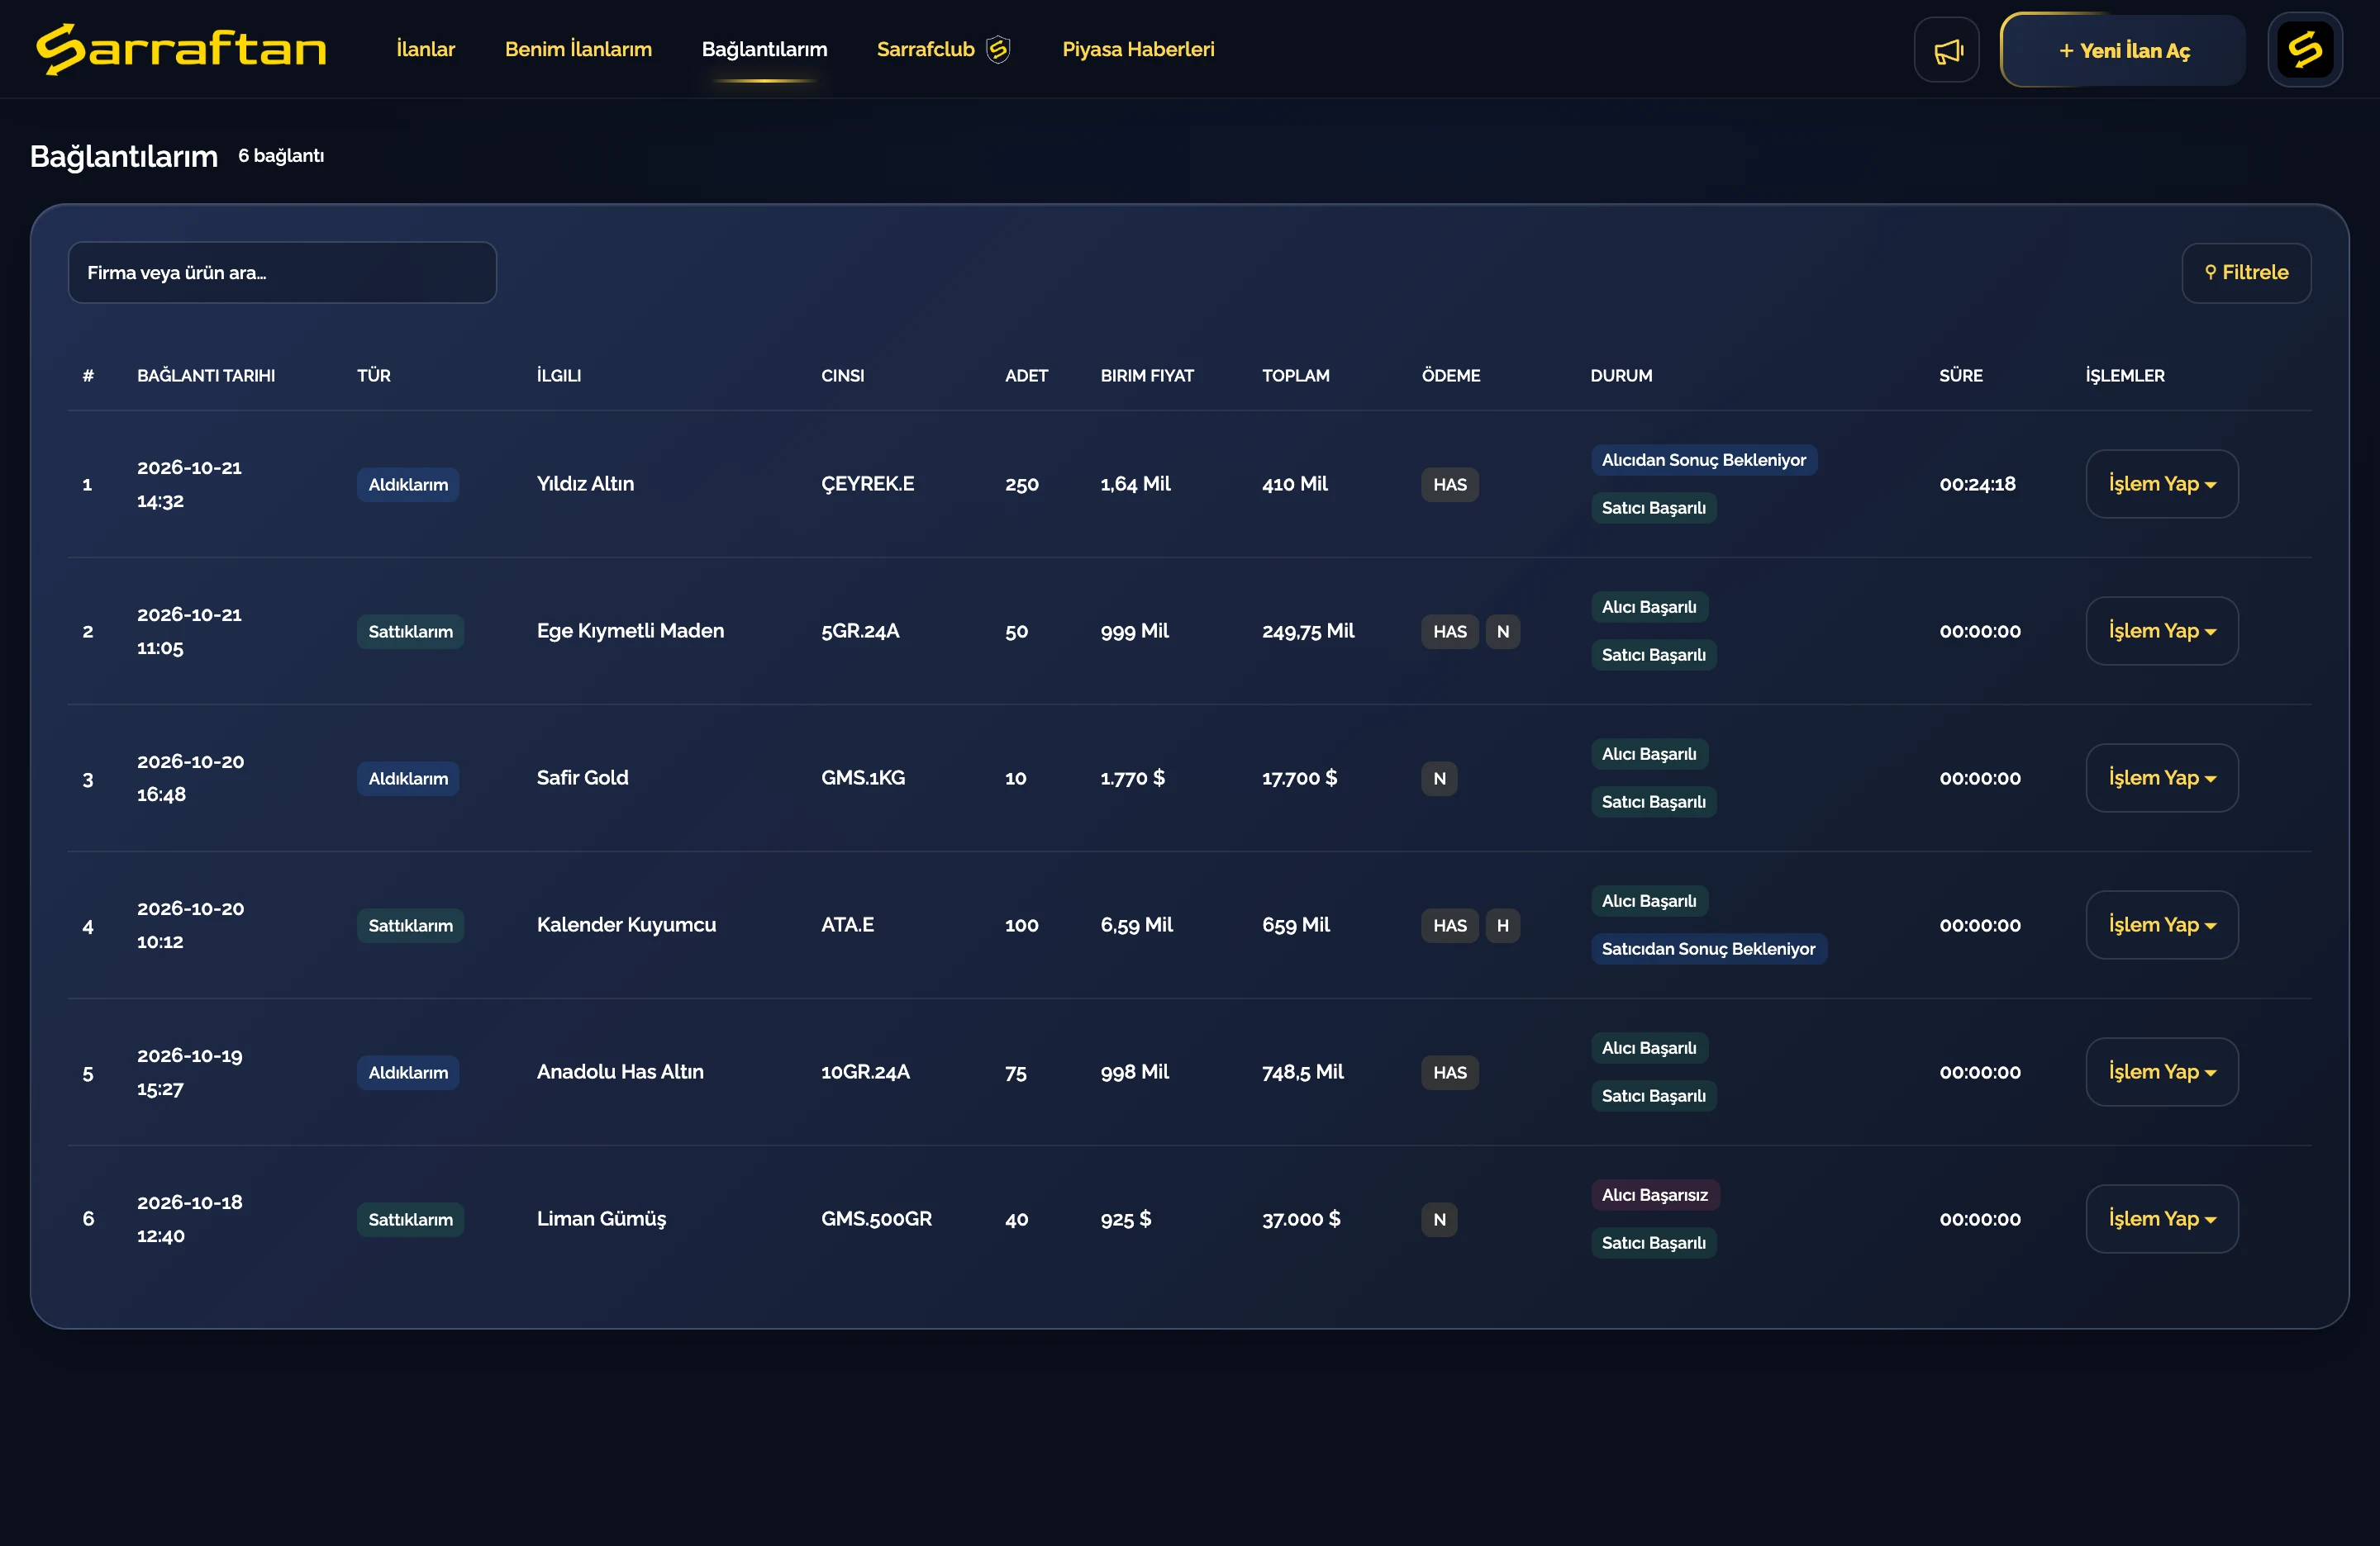Open the profile avatar menu

pos(2304,50)
